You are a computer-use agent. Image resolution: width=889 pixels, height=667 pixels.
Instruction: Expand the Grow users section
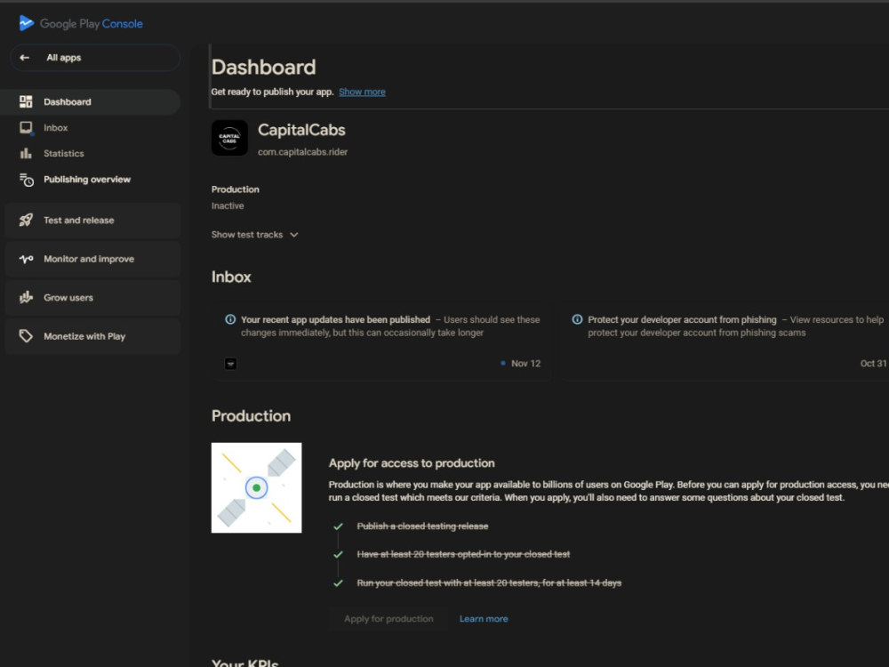(x=92, y=297)
